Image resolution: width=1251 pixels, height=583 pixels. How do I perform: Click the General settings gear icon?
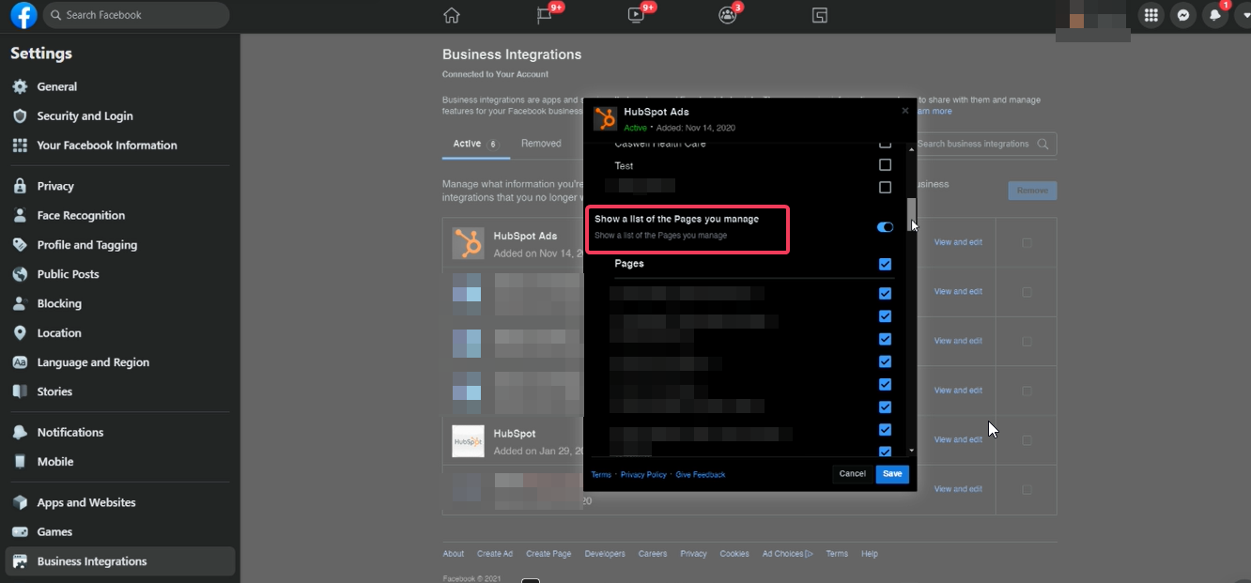click(20, 86)
